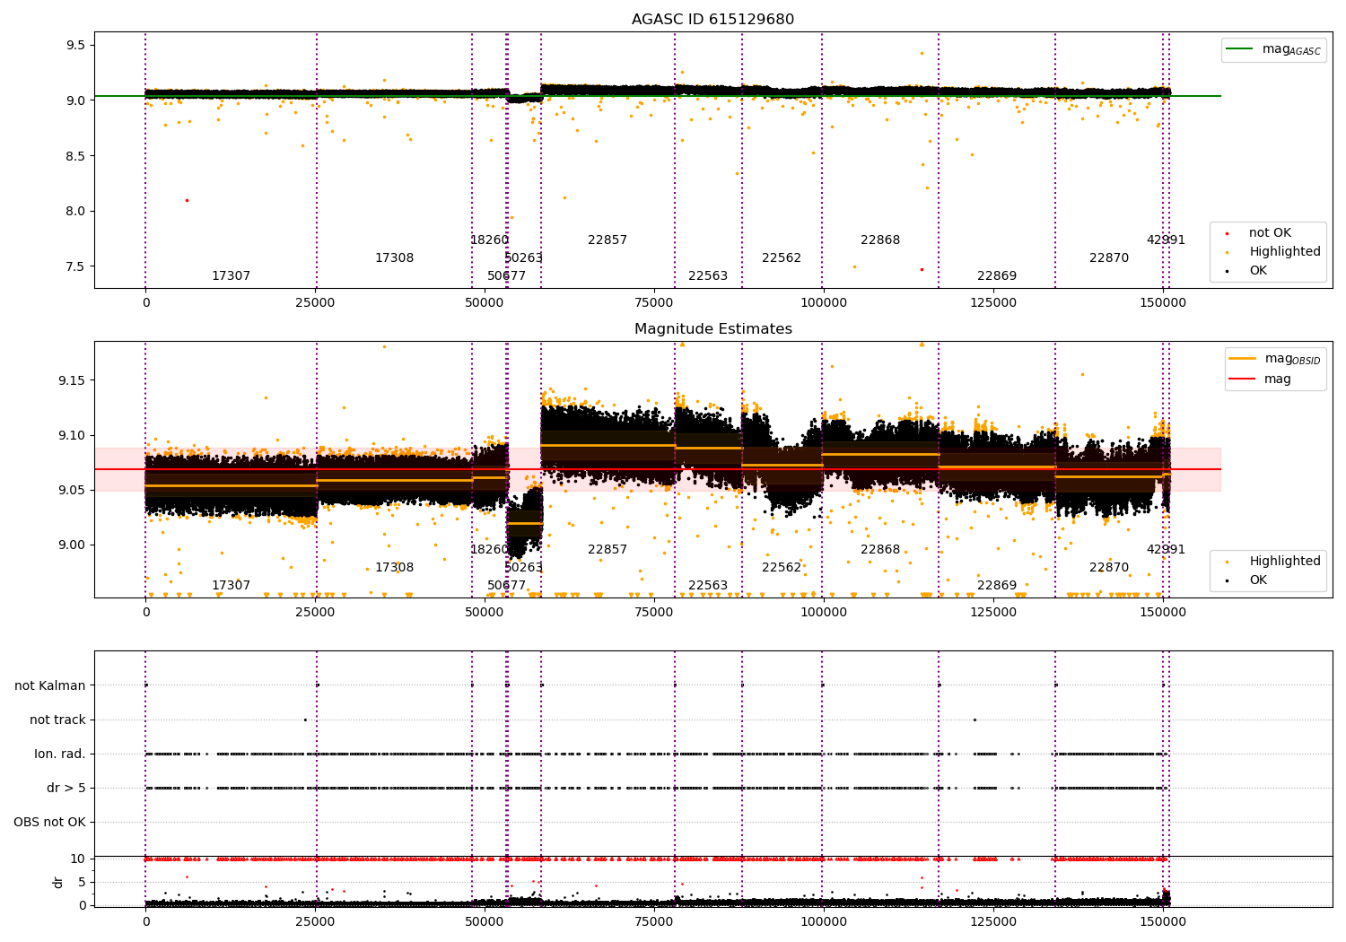Click obsid label 42991 in AGASC ID plot
This screenshot has height=942, width=1346.
point(1166,240)
